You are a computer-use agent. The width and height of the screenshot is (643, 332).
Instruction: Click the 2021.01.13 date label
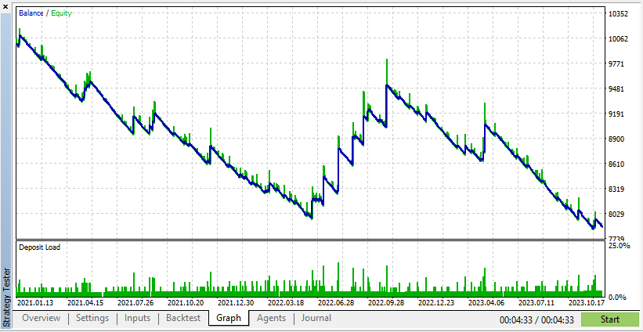[x=35, y=303]
